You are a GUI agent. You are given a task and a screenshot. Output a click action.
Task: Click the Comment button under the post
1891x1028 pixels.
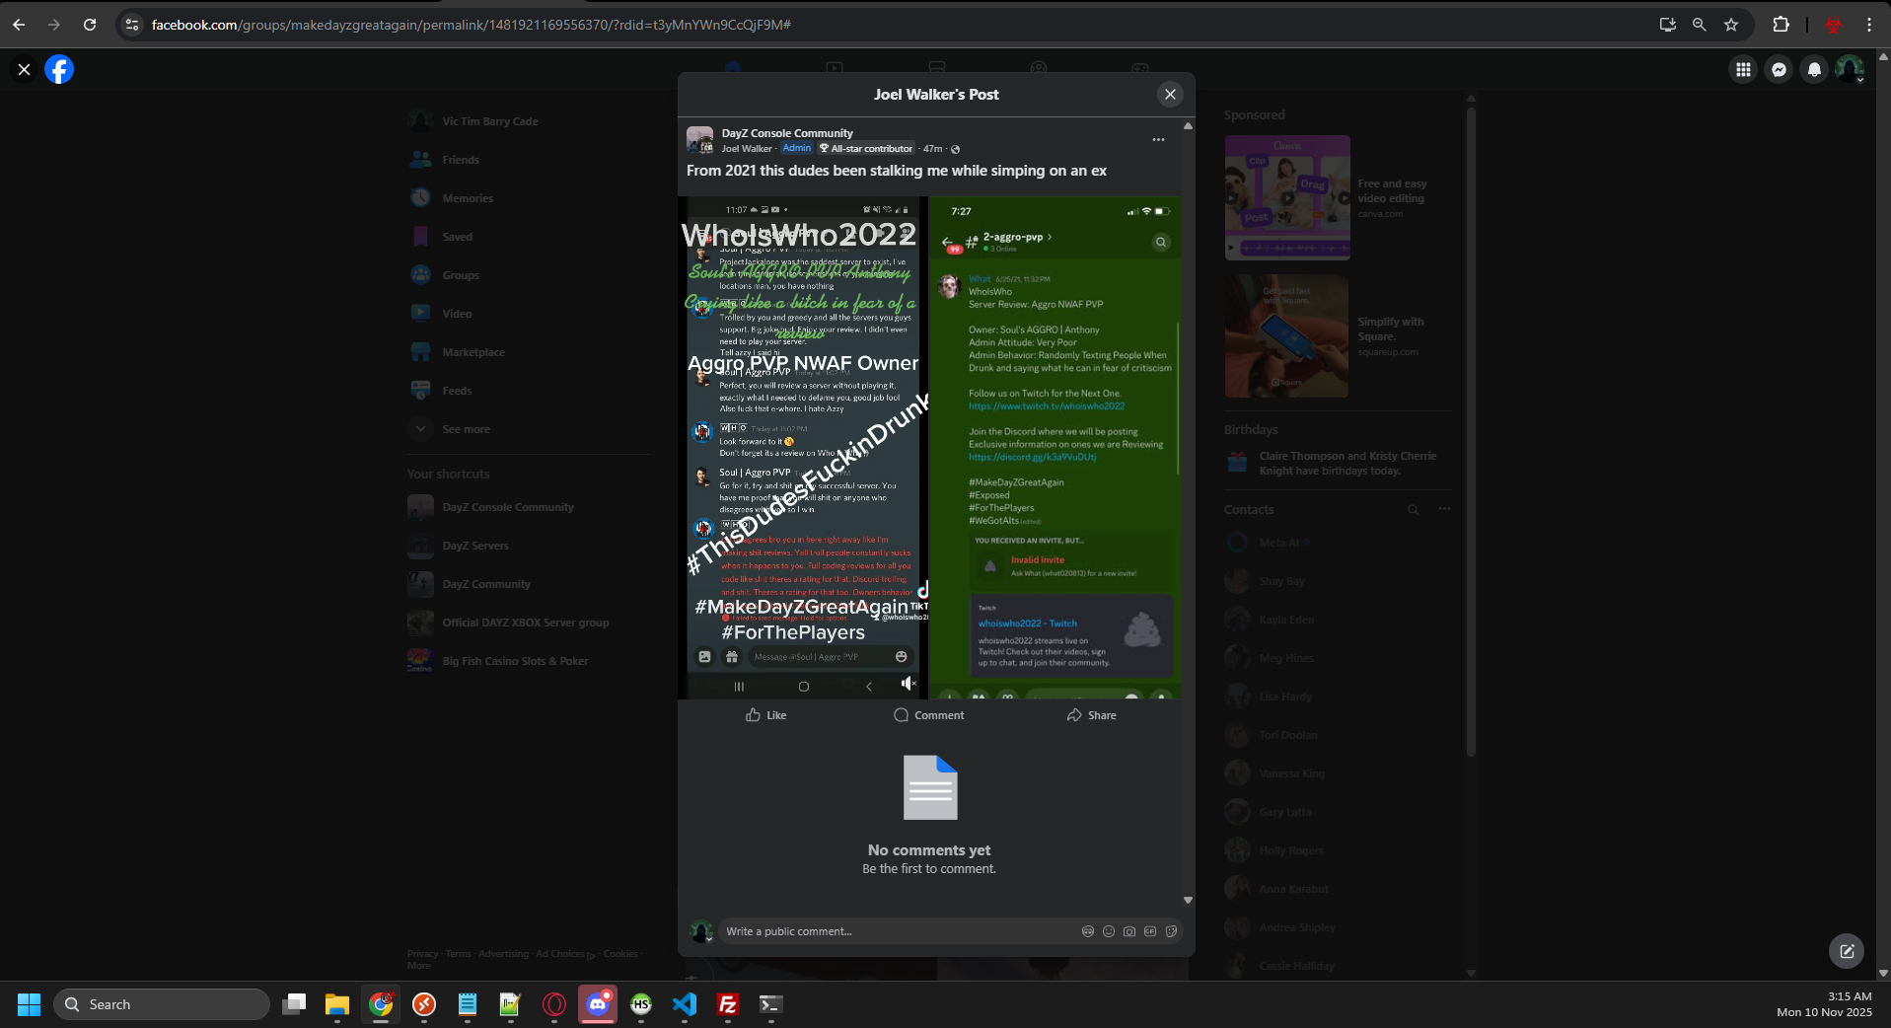coord(929,715)
